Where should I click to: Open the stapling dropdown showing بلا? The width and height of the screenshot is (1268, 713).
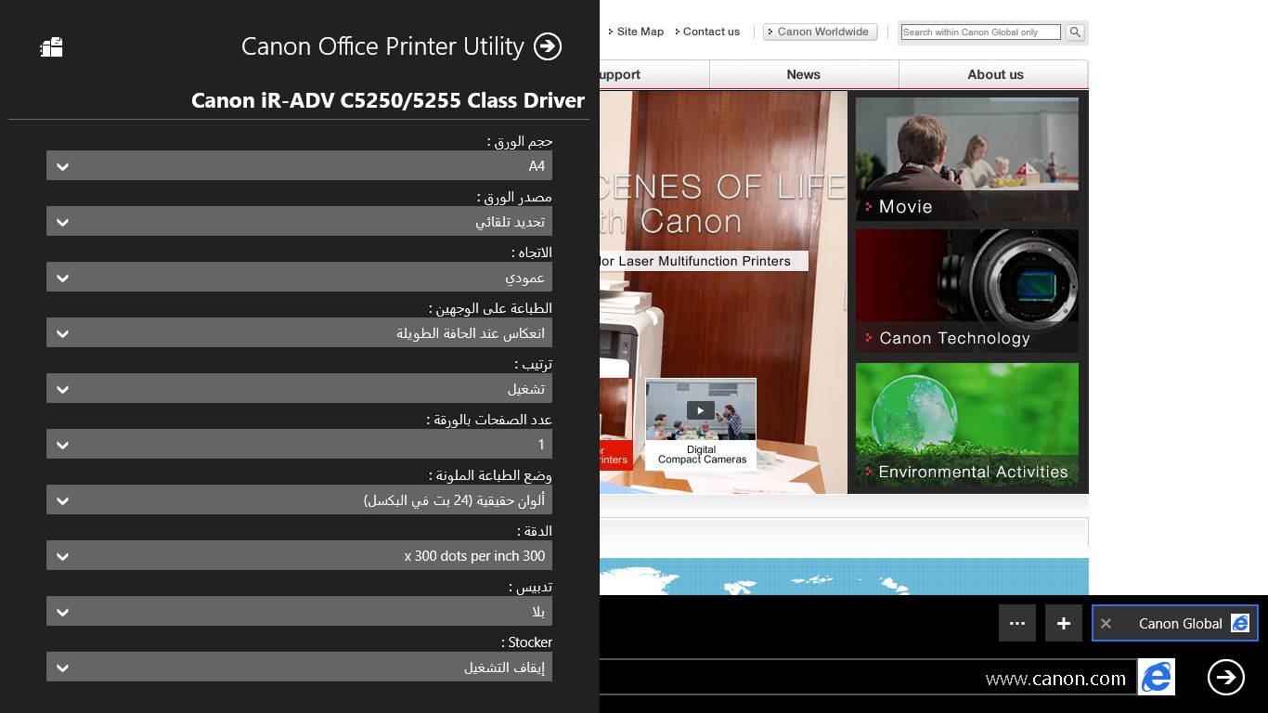[299, 612]
